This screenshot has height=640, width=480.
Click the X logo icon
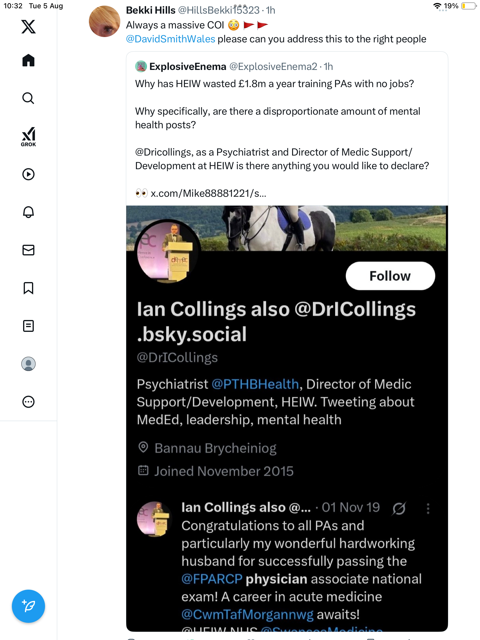28,27
